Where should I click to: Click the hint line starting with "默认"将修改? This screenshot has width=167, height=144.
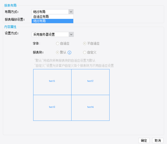pos(65,60)
